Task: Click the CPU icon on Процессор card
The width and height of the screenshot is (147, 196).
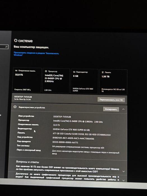Action: tap(46, 71)
